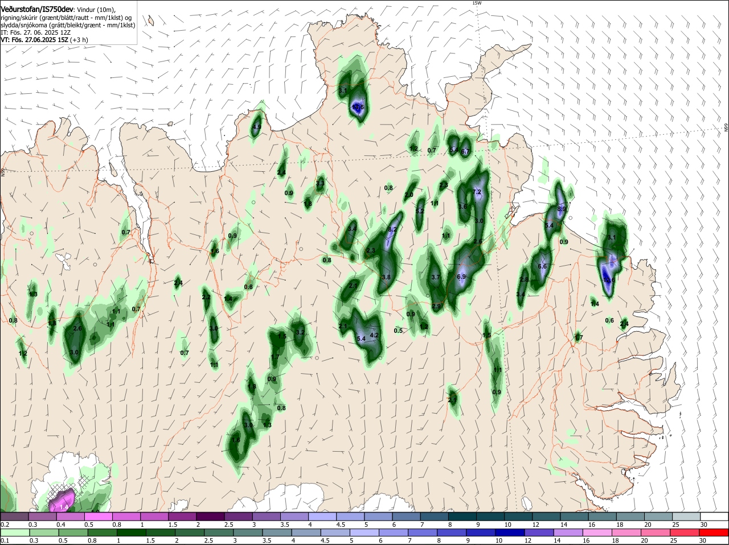Select the 'IT: Fös. 27. 06. 2025 12Z' line
This screenshot has height=545, width=729.
[36, 32]
